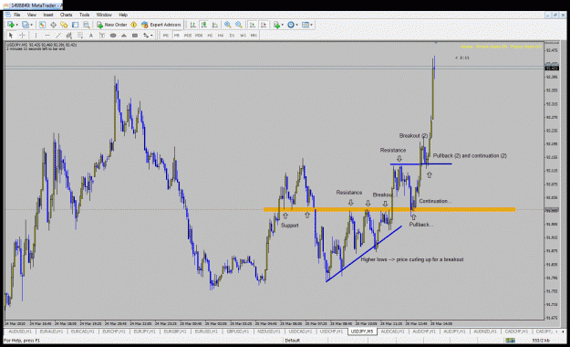Click the Default profile status bar entry
This screenshot has width=570, height=347.
pyautogui.click(x=292, y=341)
